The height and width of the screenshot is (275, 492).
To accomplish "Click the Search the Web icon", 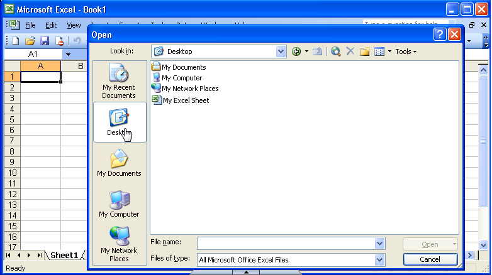I will coord(336,51).
